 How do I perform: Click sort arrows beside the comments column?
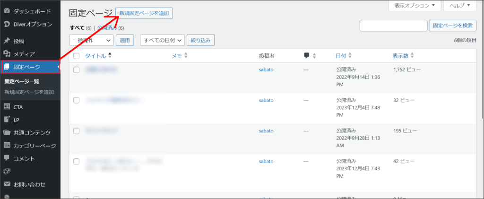pyautogui.click(x=314, y=56)
